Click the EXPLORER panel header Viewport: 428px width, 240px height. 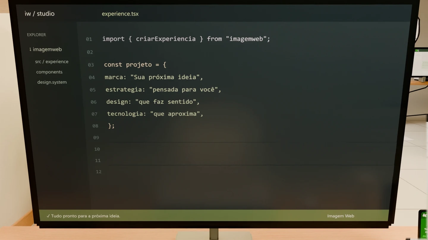(37, 35)
